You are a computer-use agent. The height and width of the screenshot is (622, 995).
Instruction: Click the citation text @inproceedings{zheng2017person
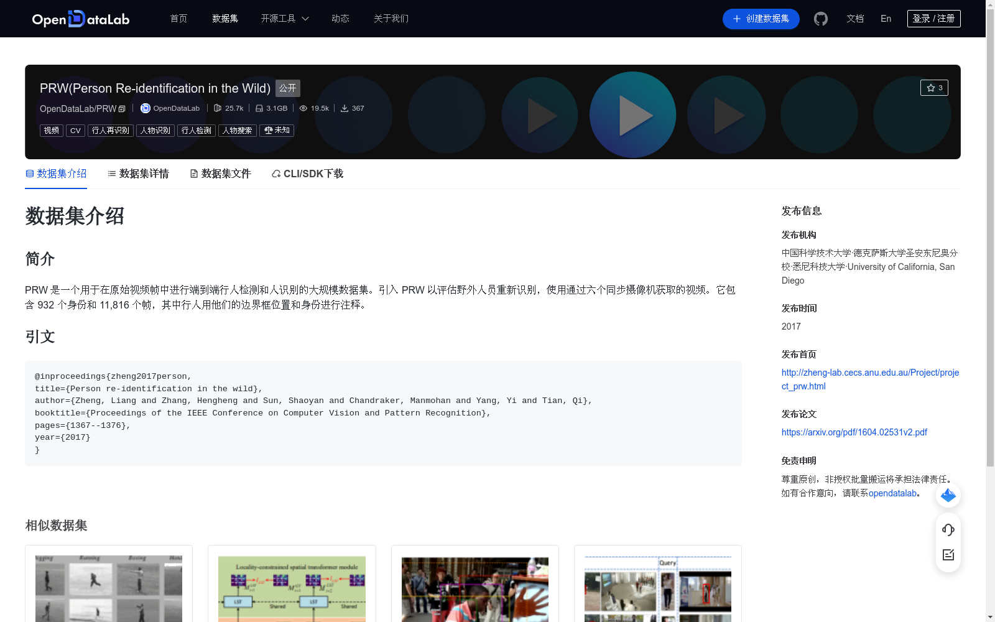(x=113, y=376)
